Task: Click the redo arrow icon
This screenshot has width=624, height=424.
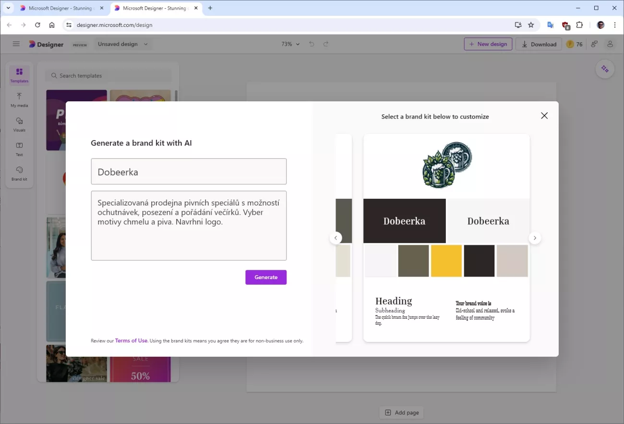Action: point(326,44)
